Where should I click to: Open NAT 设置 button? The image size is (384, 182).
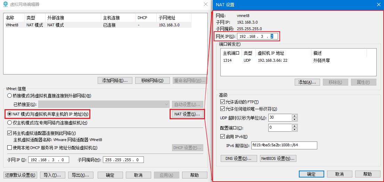(187, 114)
